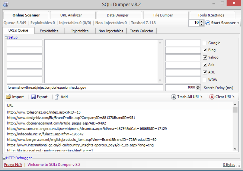The width and height of the screenshot is (243, 171).
Task: Click the Import folder icon
Action: [8, 97]
